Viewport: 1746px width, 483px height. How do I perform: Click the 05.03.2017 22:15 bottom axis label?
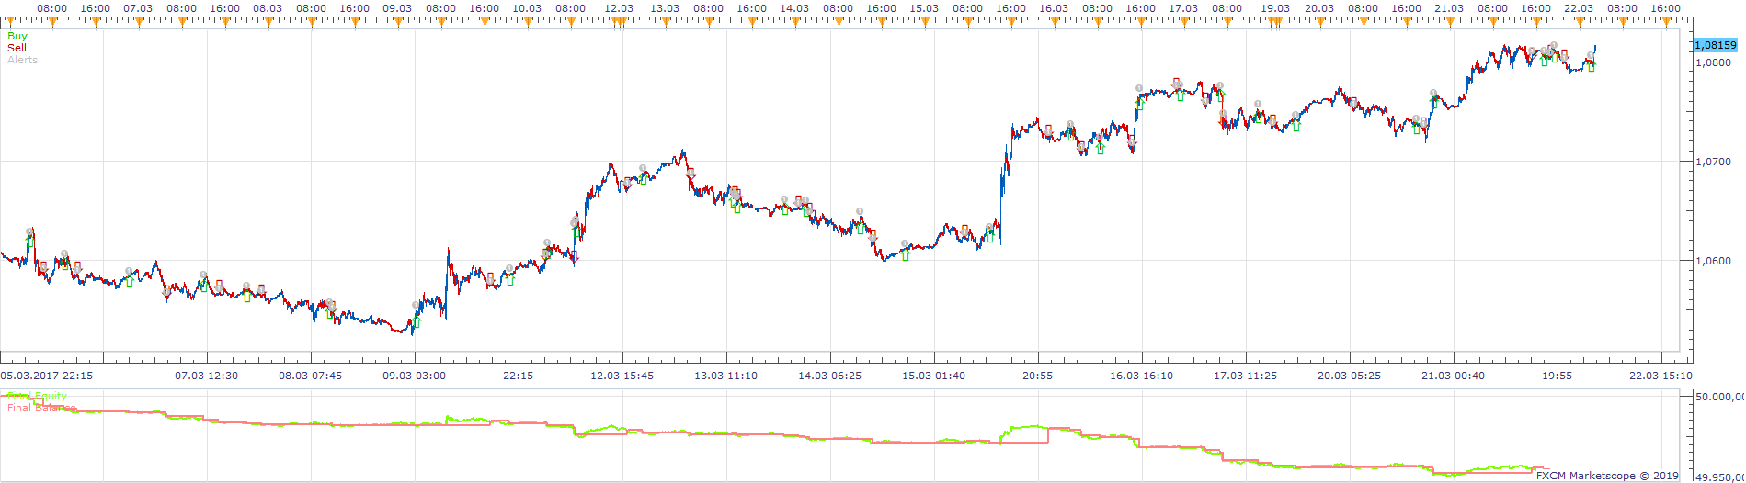(47, 376)
